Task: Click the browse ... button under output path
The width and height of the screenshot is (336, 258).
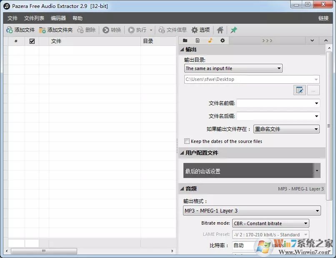Action: (x=313, y=90)
